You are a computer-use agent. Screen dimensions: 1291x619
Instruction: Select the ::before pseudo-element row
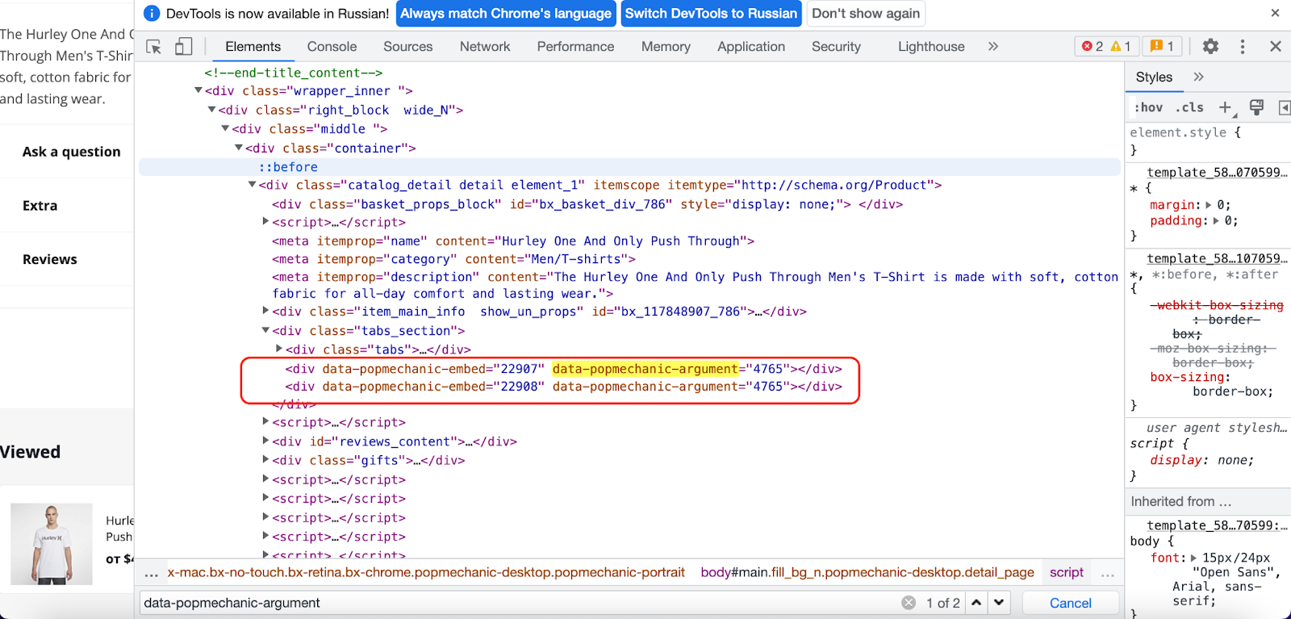coord(629,167)
